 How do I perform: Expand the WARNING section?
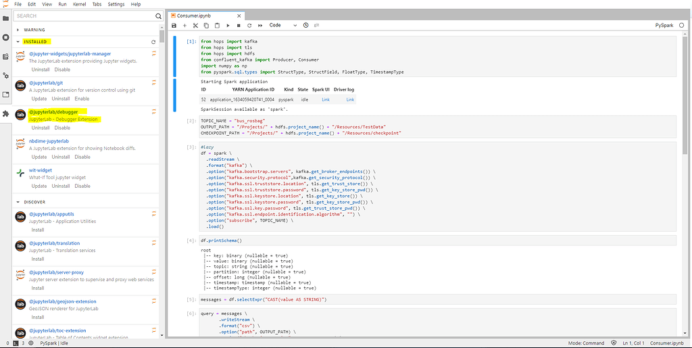tap(18, 30)
